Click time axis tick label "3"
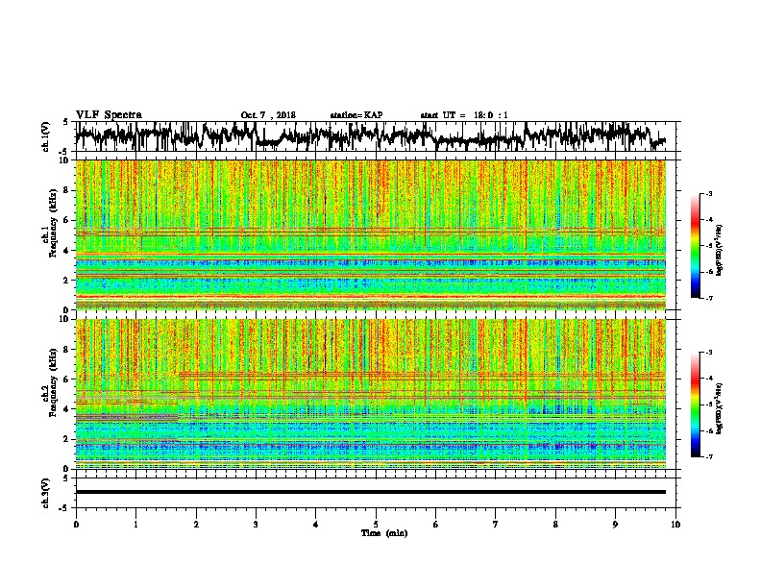761x588 pixels. 256,525
